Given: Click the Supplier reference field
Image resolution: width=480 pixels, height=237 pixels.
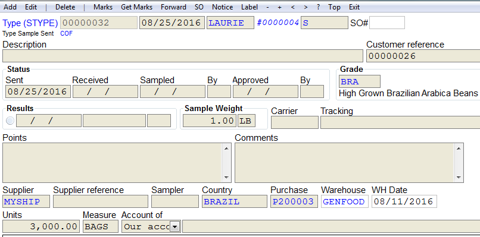Looking at the screenshot, I should click(x=101, y=201).
